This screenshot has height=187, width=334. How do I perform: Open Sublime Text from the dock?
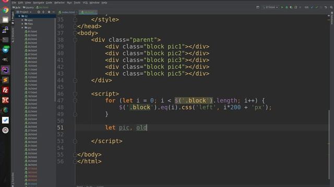tap(5, 80)
